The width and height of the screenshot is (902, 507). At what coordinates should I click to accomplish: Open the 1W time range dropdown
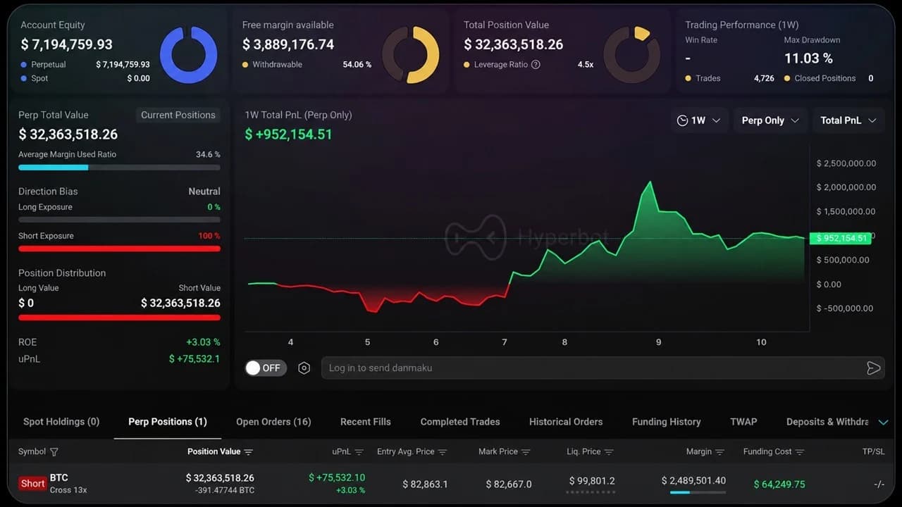[x=699, y=120]
